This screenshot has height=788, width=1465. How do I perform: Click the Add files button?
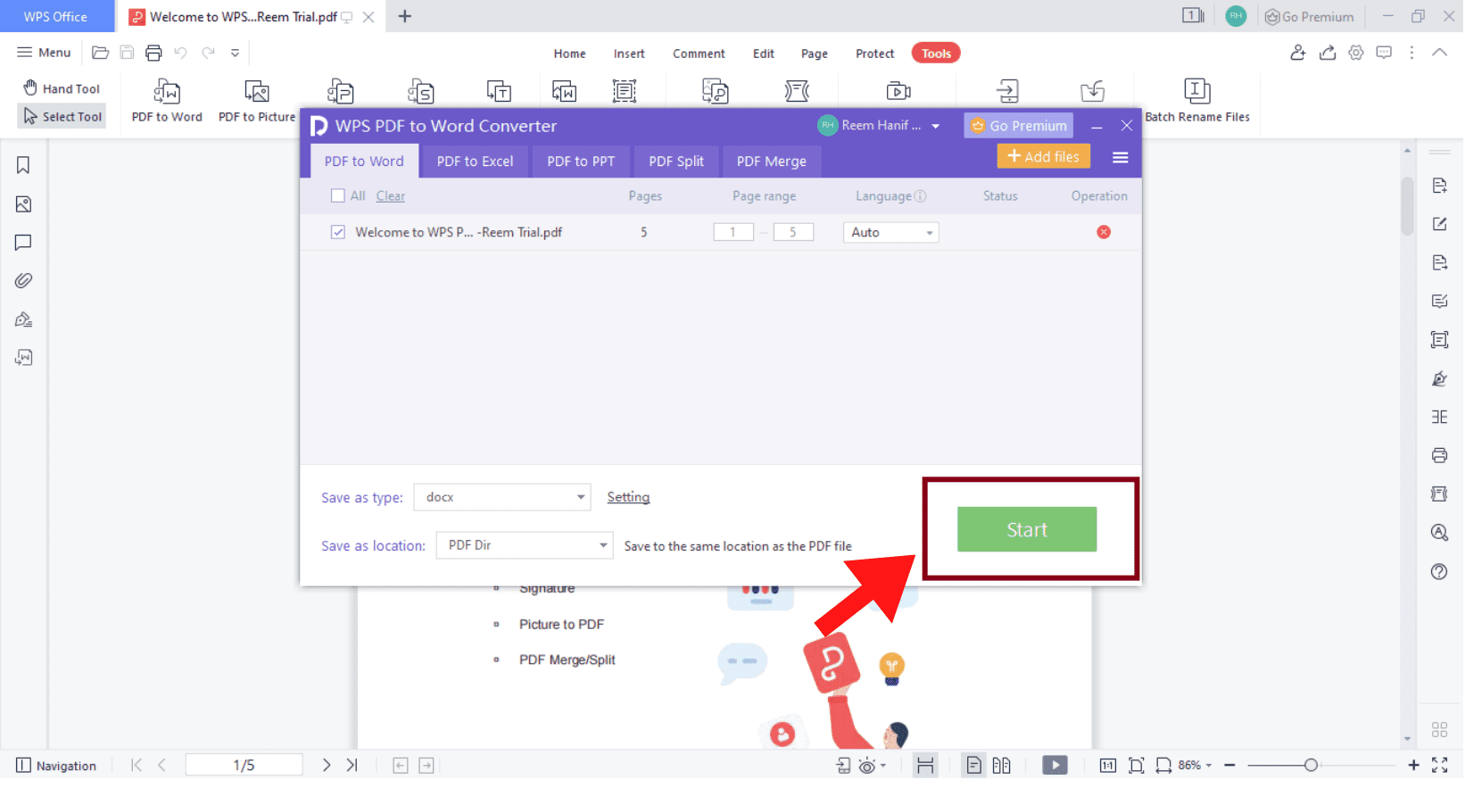[1045, 158]
